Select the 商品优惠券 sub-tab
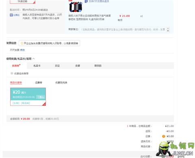This screenshot has height=158, width=195. pos(16,83)
